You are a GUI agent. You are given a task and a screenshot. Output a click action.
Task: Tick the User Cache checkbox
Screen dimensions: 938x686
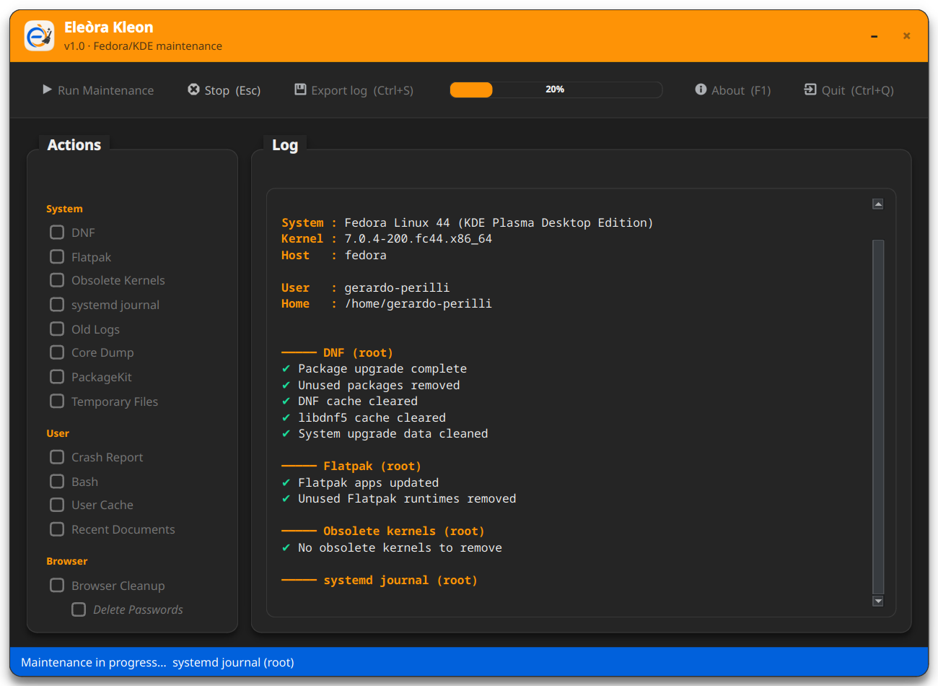coord(57,505)
